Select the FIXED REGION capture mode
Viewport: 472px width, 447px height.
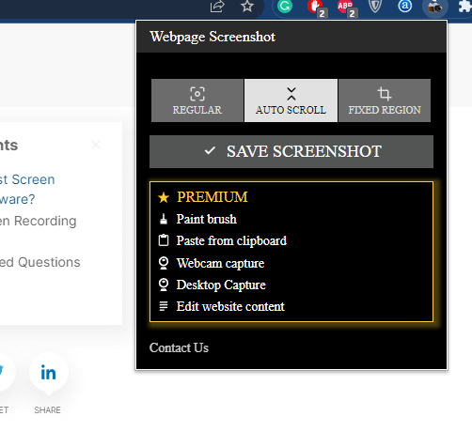(x=385, y=100)
